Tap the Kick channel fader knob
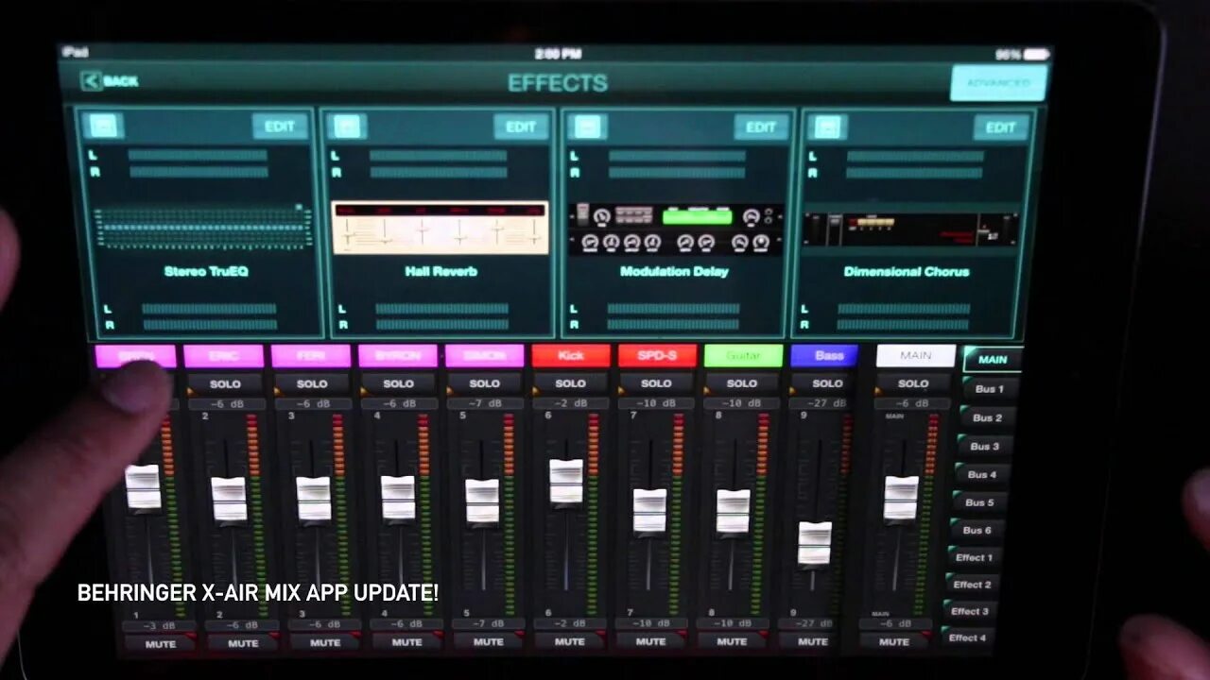 click(566, 481)
